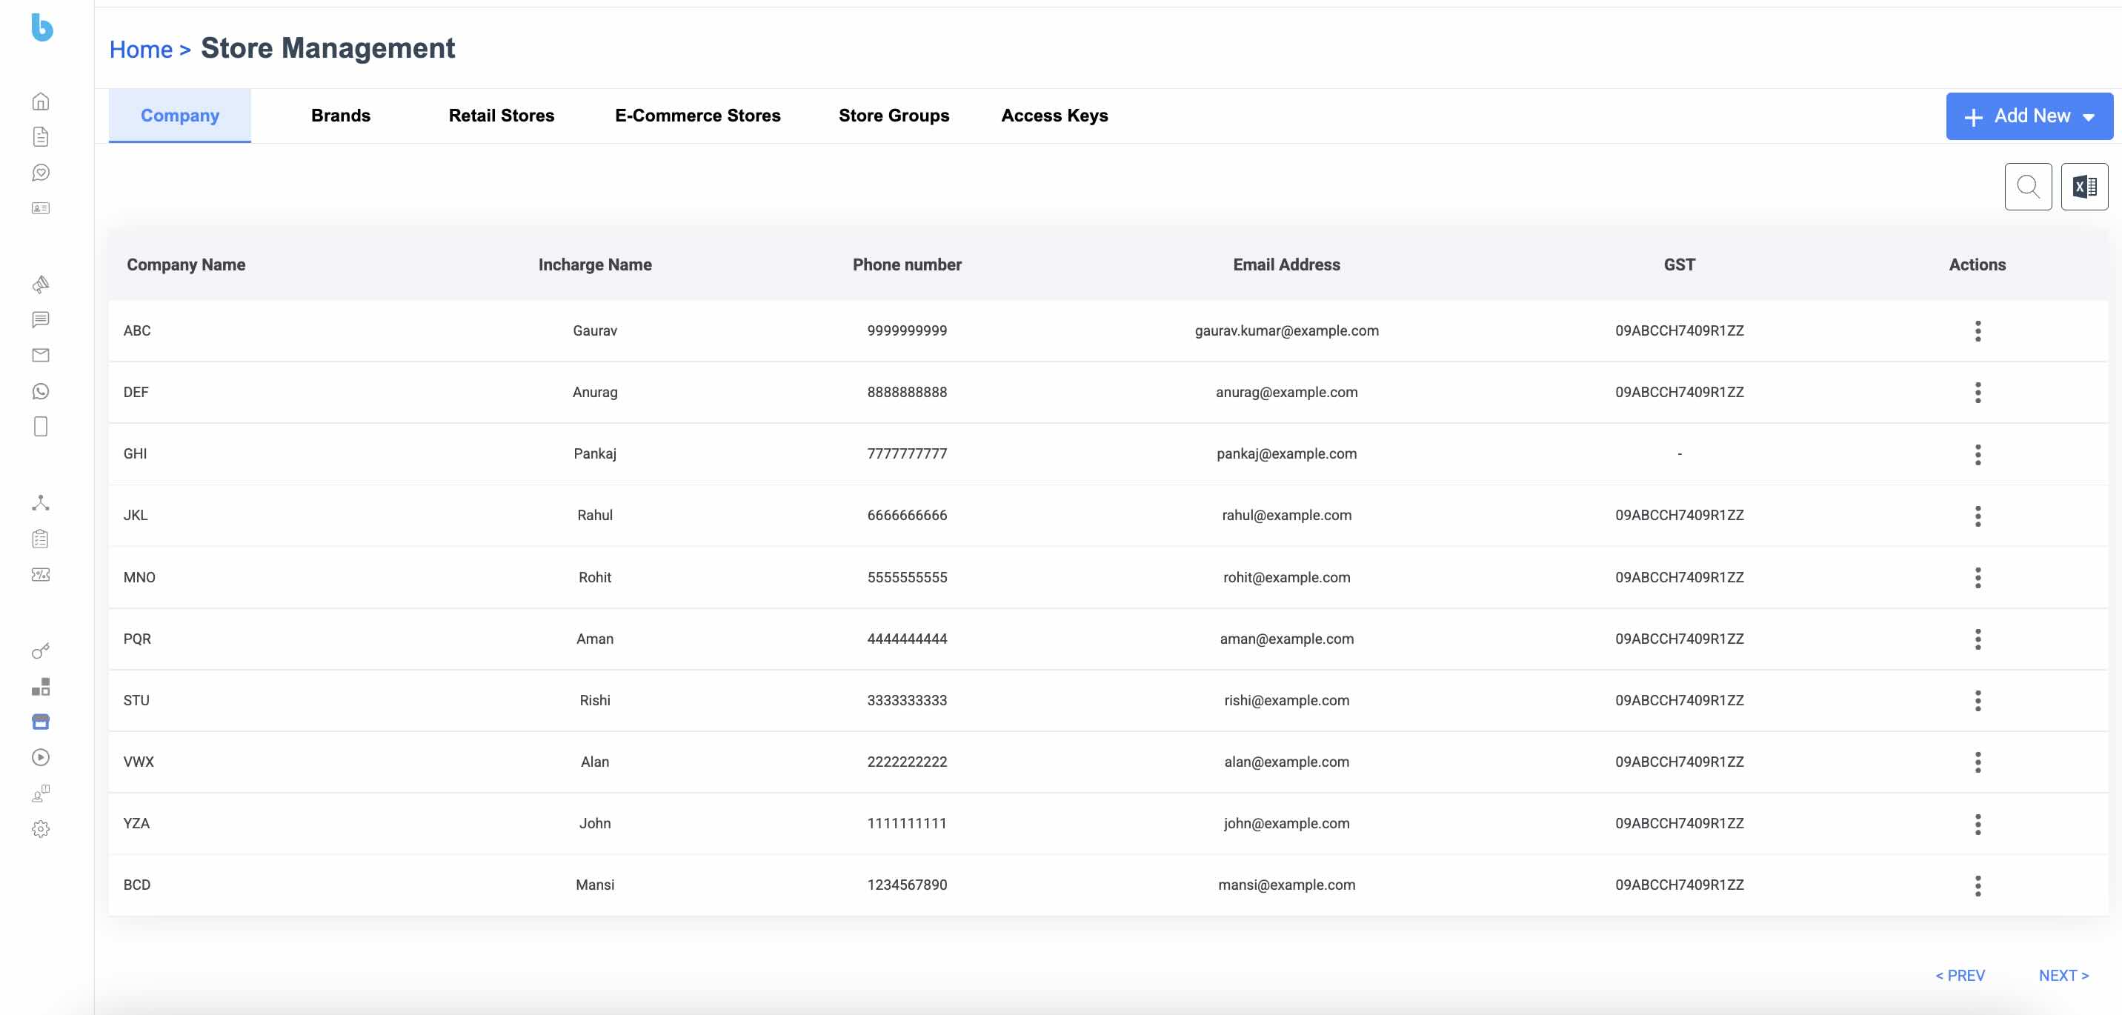Viewport: 2122px width, 1015px height.
Task: Switch to the Access Keys tab
Action: click(1054, 116)
